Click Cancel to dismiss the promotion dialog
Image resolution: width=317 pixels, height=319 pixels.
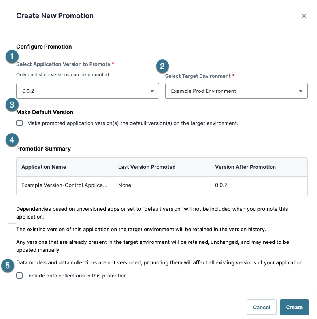tap(261, 307)
